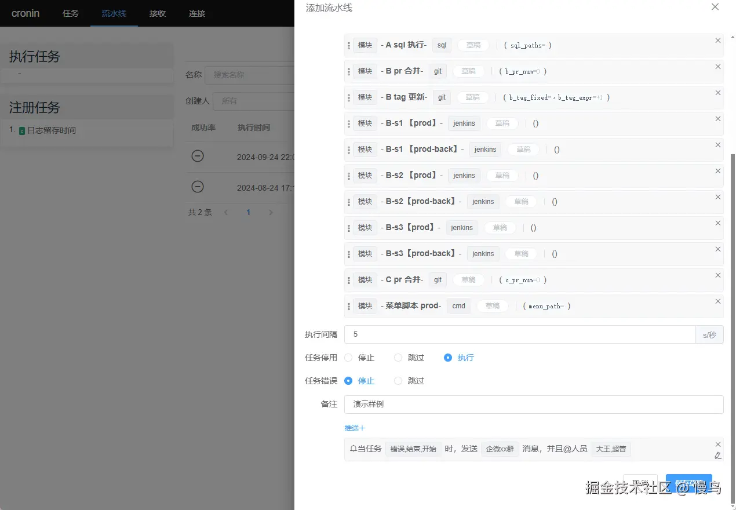Select 停止 radio for 任务停用
This screenshot has width=736, height=510.
click(348, 358)
